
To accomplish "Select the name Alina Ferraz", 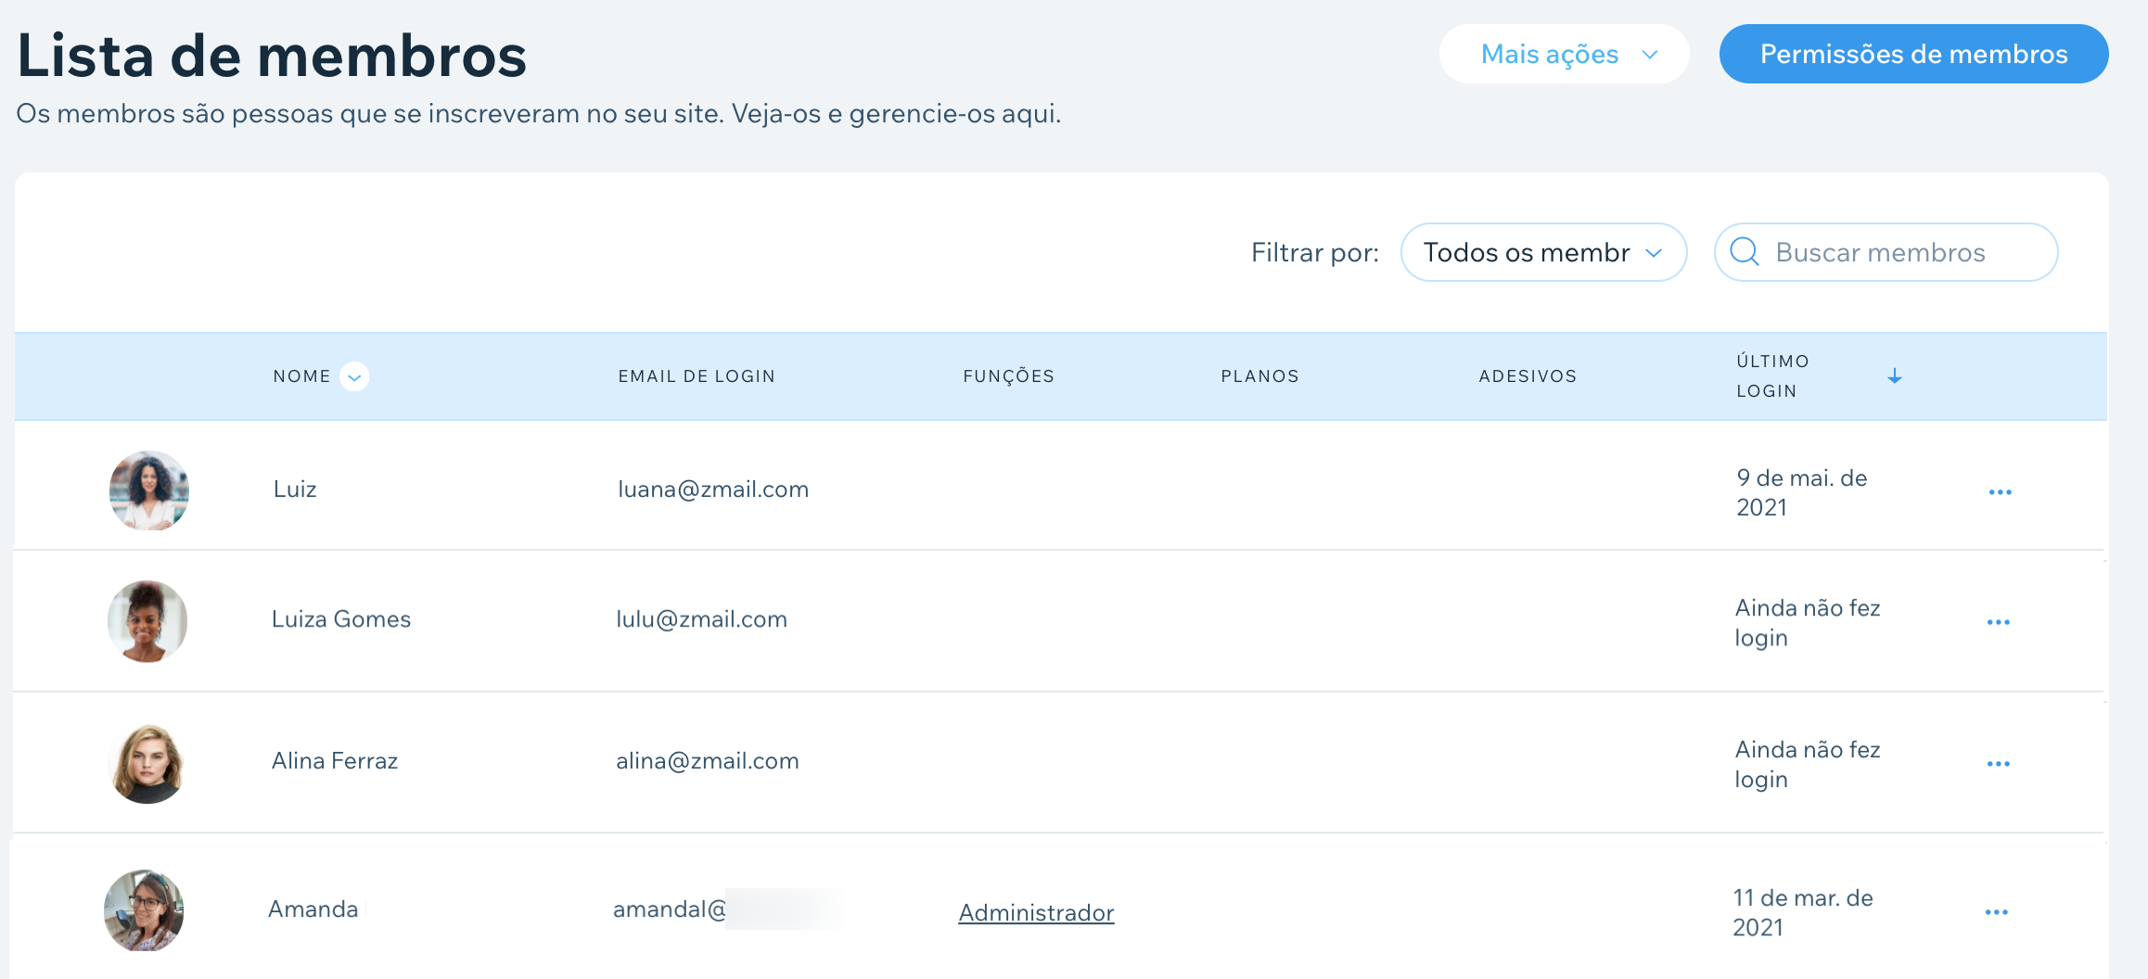I will pos(335,761).
